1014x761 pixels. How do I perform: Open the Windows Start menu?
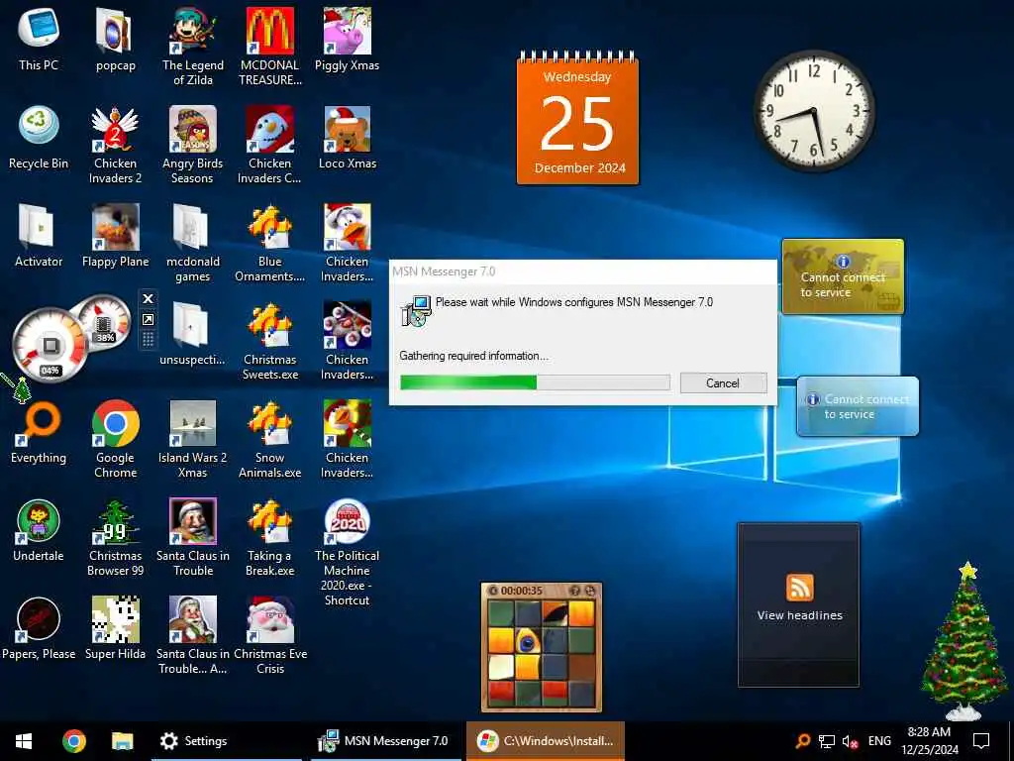click(24, 741)
